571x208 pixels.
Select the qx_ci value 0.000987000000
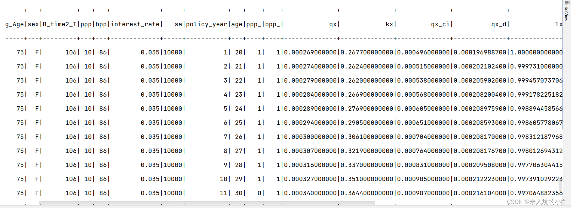point(423,193)
